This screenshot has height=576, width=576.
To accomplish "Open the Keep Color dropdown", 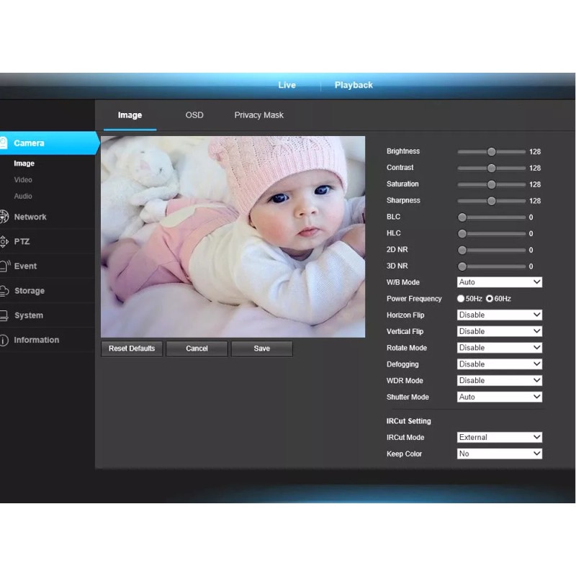I will pyautogui.click(x=499, y=454).
